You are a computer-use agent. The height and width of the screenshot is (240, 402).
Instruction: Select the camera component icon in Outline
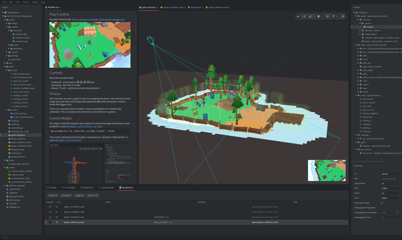tap(365, 27)
